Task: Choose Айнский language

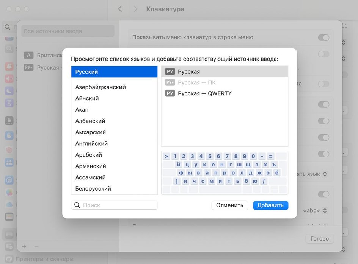Action: point(114,98)
